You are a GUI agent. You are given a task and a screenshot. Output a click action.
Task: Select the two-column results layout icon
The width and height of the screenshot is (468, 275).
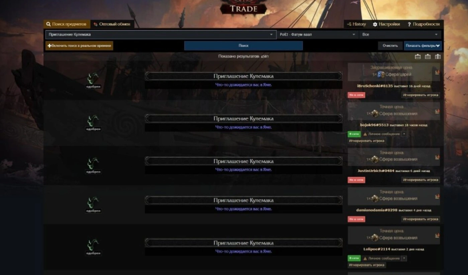438,57
